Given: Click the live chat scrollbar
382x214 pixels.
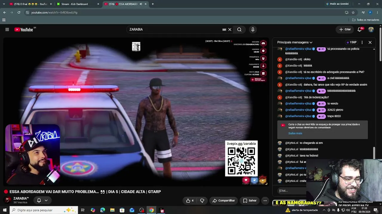Looking at the screenshot, I should coord(374,152).
